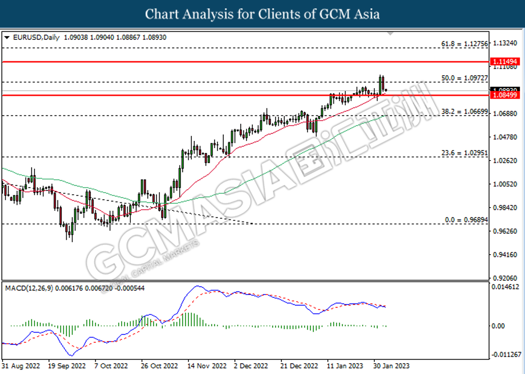Click the 1.02620 price axis value

click(x=505, y=161)
